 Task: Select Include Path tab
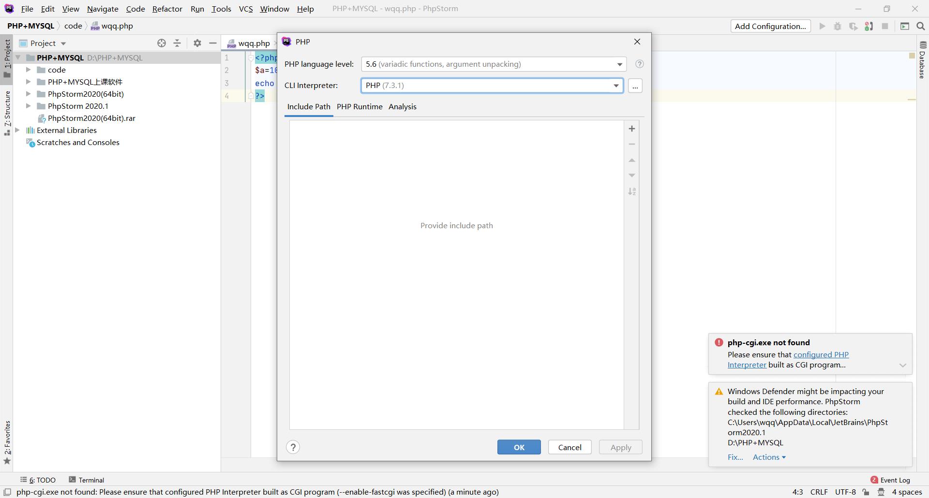pyautogui.click(x=309, y=107)
